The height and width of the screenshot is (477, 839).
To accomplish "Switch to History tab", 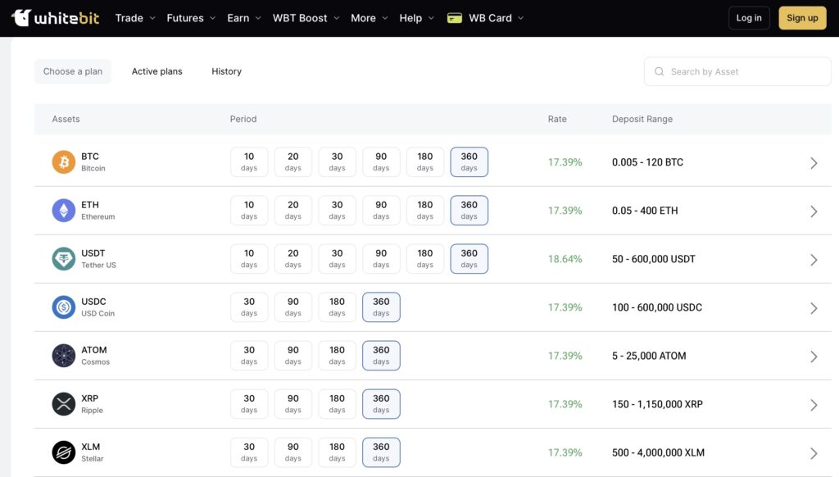I will click(x=226, y=71).
